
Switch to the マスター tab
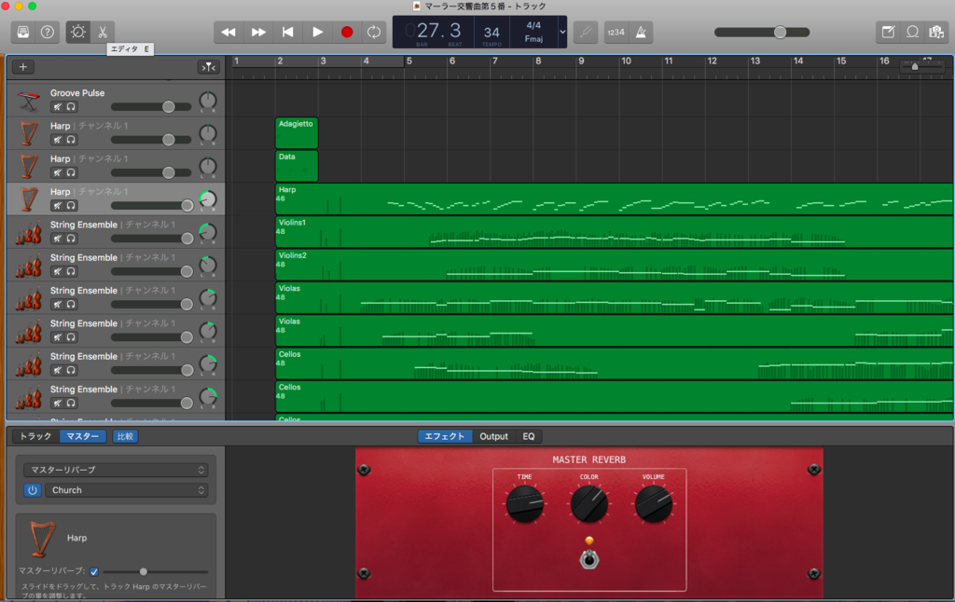coord(83,436)
